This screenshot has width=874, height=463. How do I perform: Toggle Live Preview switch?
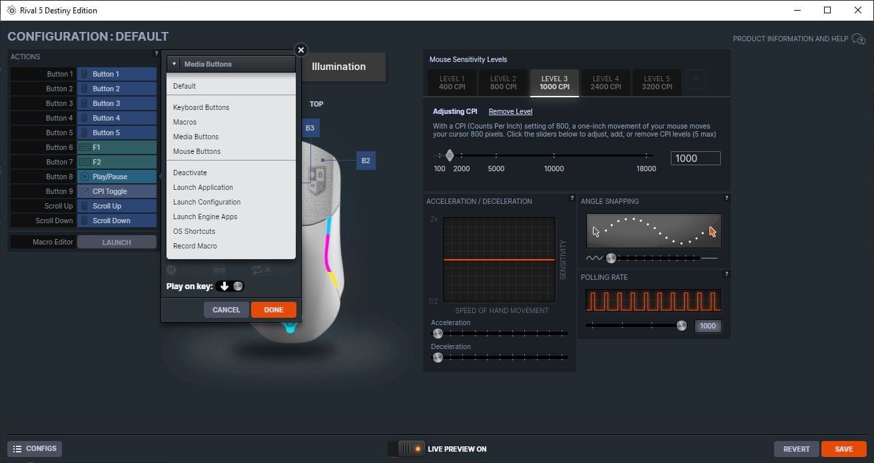click(x=406, y=449)
